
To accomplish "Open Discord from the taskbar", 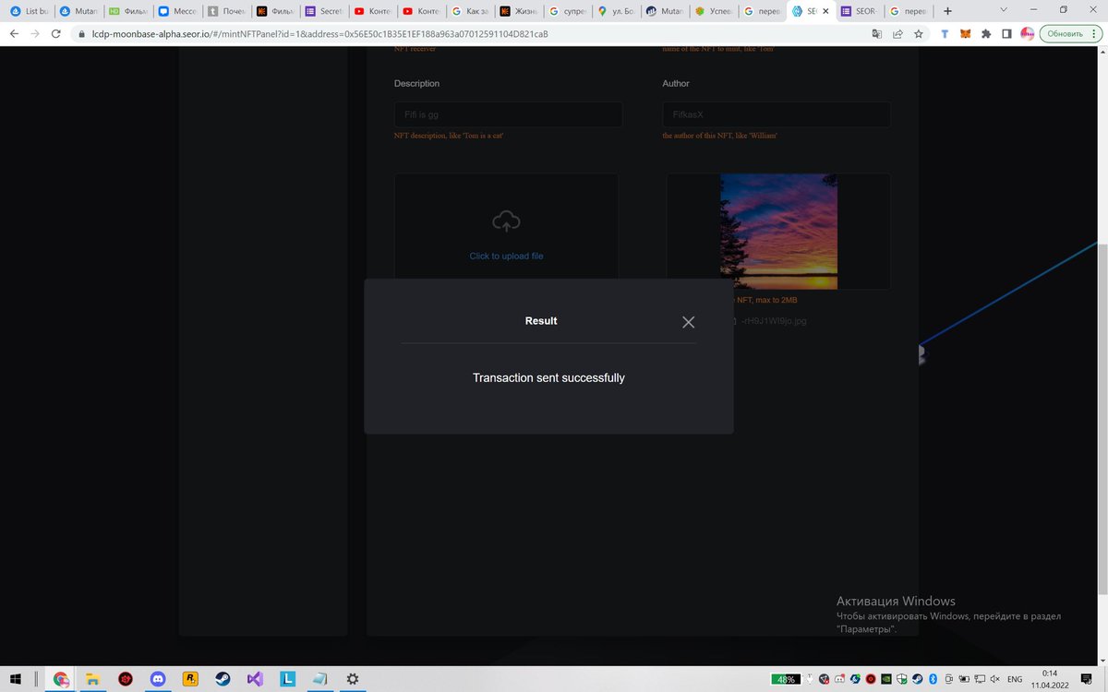I will tap(158, 679).
